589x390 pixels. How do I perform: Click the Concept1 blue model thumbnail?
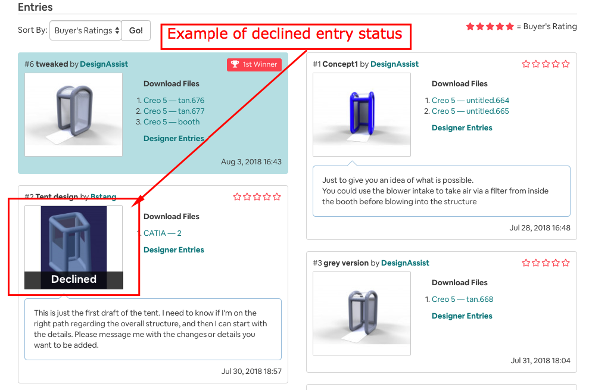(361, 115)
